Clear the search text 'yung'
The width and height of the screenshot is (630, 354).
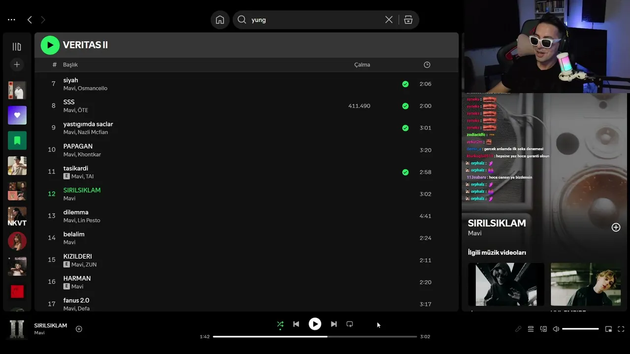click(389, 20)
